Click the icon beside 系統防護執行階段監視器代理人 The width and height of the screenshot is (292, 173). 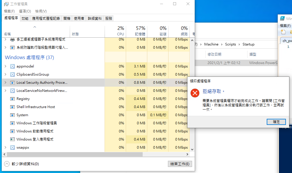point(12,48)
